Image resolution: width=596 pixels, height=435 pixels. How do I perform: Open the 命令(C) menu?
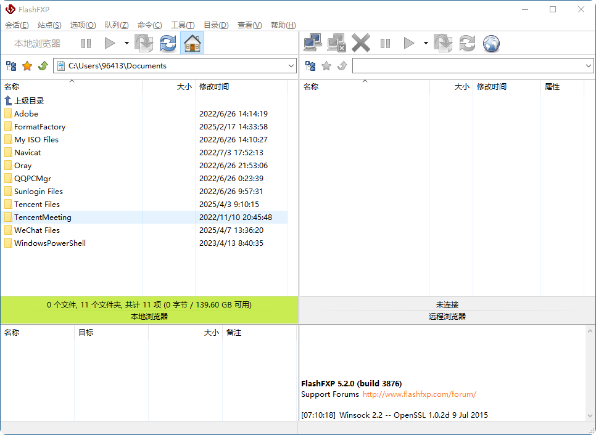point(150,25)
